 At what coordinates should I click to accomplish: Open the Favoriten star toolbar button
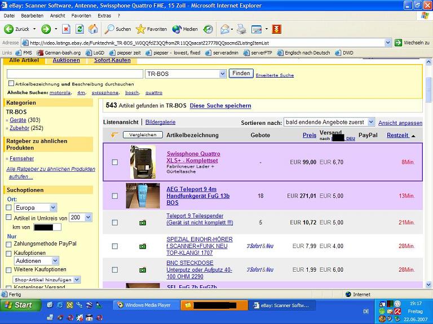coord(151,29)
